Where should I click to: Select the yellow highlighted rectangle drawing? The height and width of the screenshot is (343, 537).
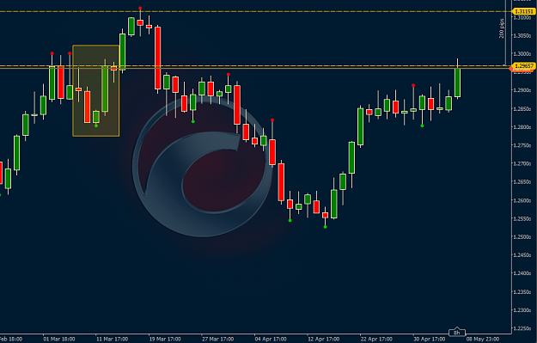[96, 91]
